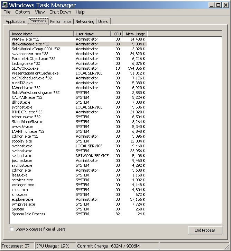Select the wmiprvse.exe process
The width and height of the screenshot is (231, 251).
click(x=79, y=204)
